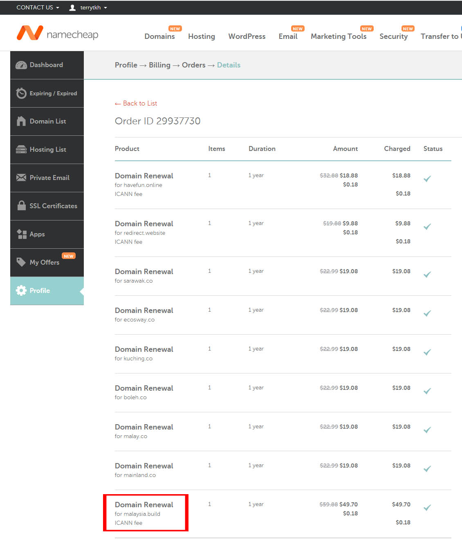Click 'for malaysia.build' domain text
462x542 pixels.
[x=138, y=514]
